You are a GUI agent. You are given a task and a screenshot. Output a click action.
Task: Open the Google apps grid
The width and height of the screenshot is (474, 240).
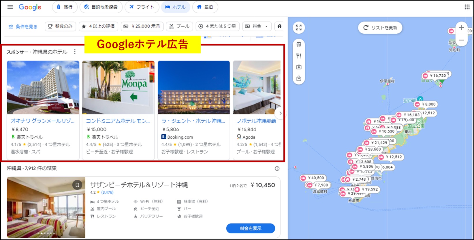pyautogui.click(x=467, y=7)
